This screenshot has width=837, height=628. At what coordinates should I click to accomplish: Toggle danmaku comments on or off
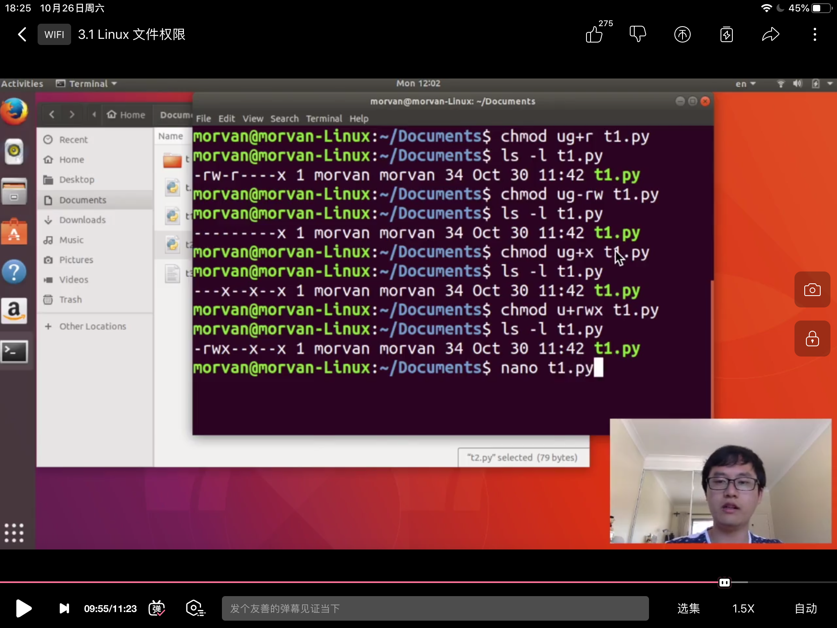pyautogui.click(x=157, y=608)
